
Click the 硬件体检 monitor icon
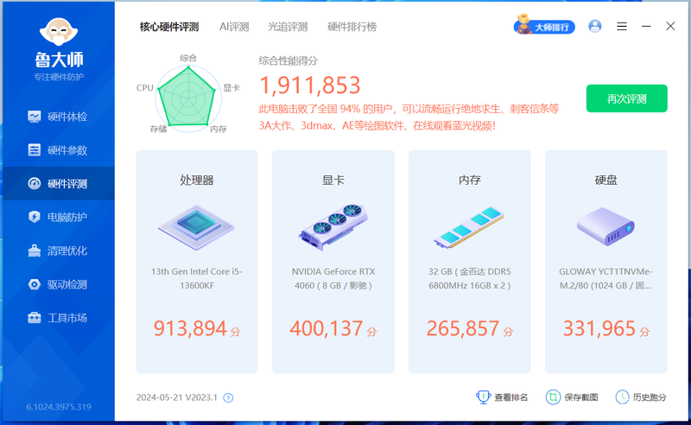pos(34,117)
